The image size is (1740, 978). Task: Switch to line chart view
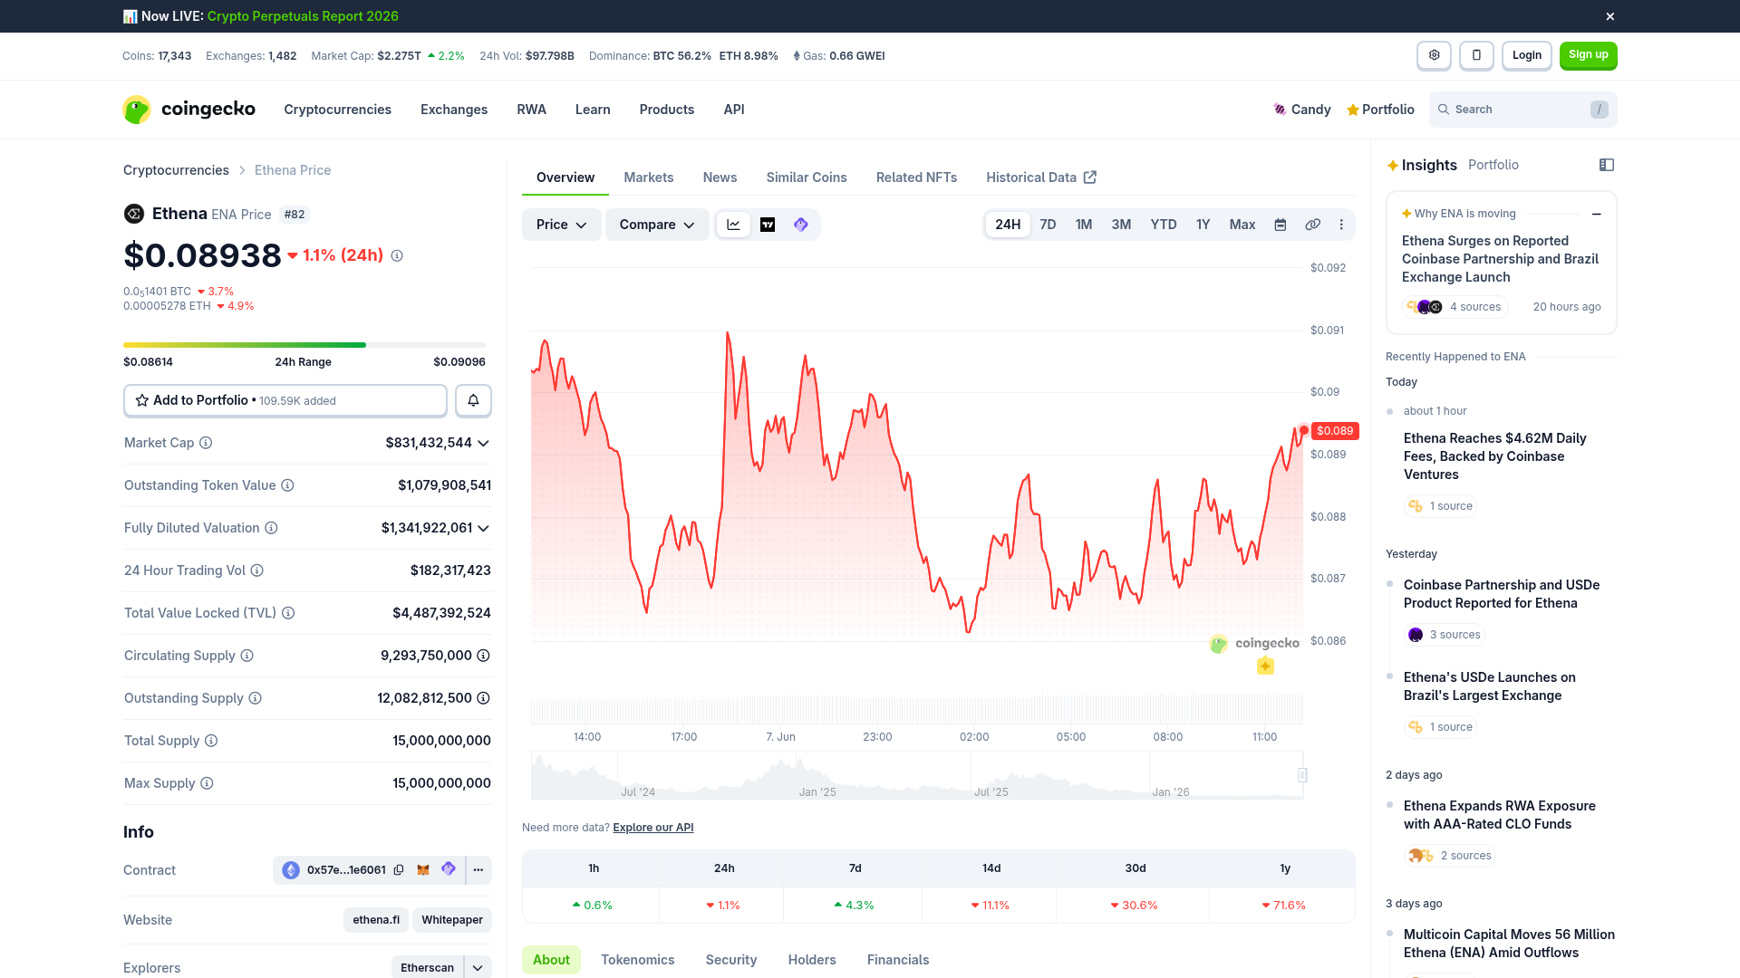(733, 225)
